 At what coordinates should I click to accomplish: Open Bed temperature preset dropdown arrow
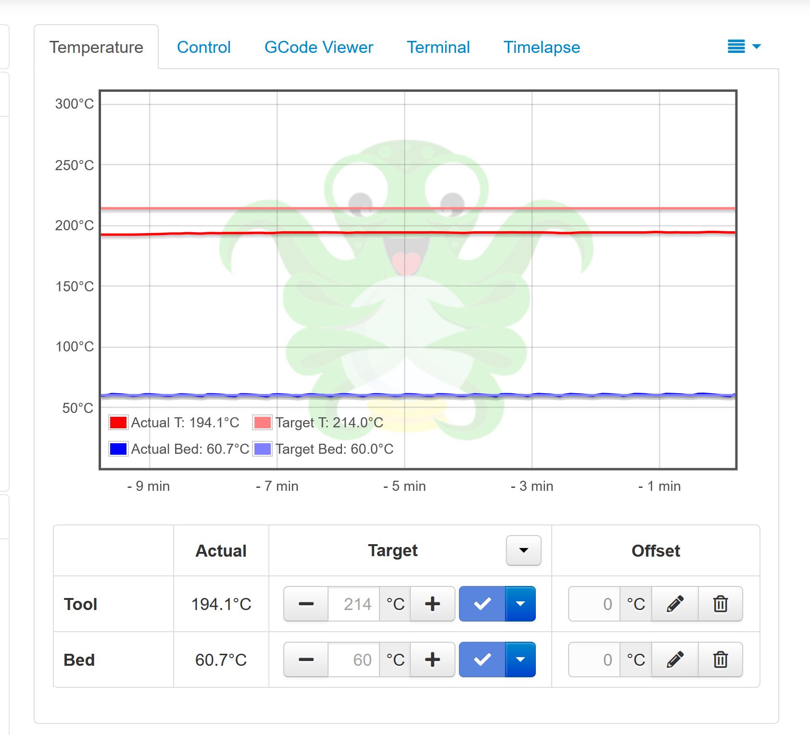pos(520,660)
